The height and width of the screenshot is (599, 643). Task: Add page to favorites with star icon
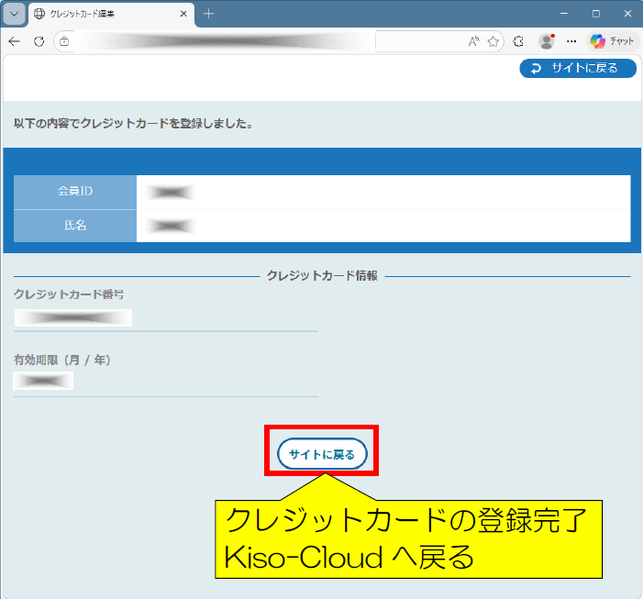[493, 41]
